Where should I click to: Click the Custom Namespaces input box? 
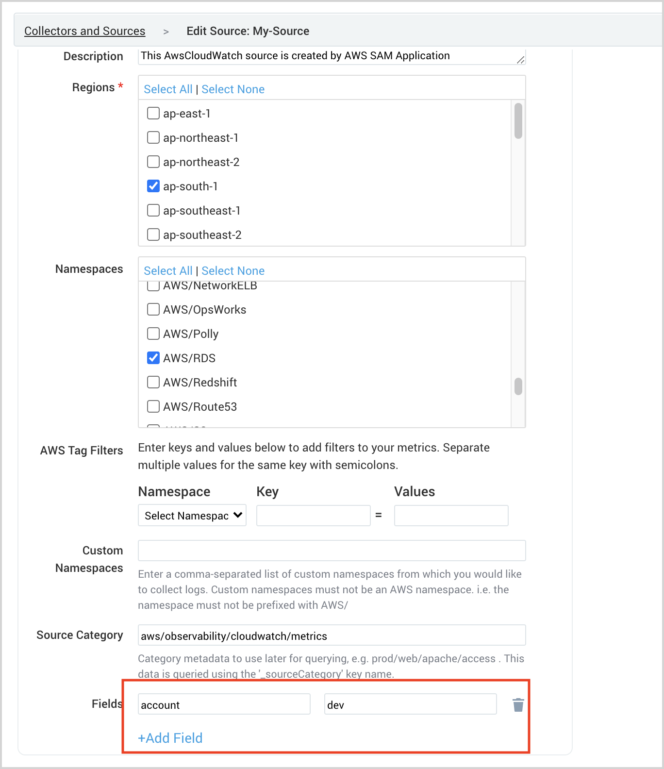click(332, 551)
